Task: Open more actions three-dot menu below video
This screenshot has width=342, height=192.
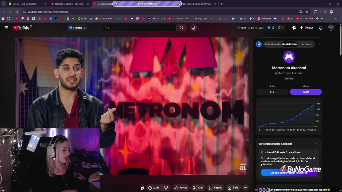Action: (x=245, y=188)
